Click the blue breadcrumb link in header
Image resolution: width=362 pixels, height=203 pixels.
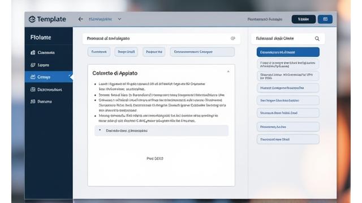click(x=100, y=19)
